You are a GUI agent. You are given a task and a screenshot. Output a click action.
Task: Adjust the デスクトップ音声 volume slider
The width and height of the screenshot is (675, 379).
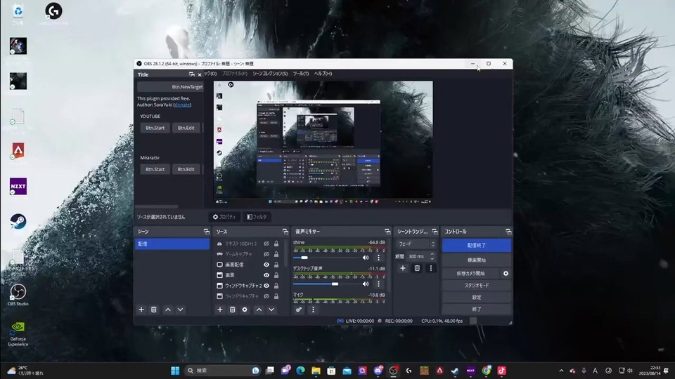[x=335, y=284]
